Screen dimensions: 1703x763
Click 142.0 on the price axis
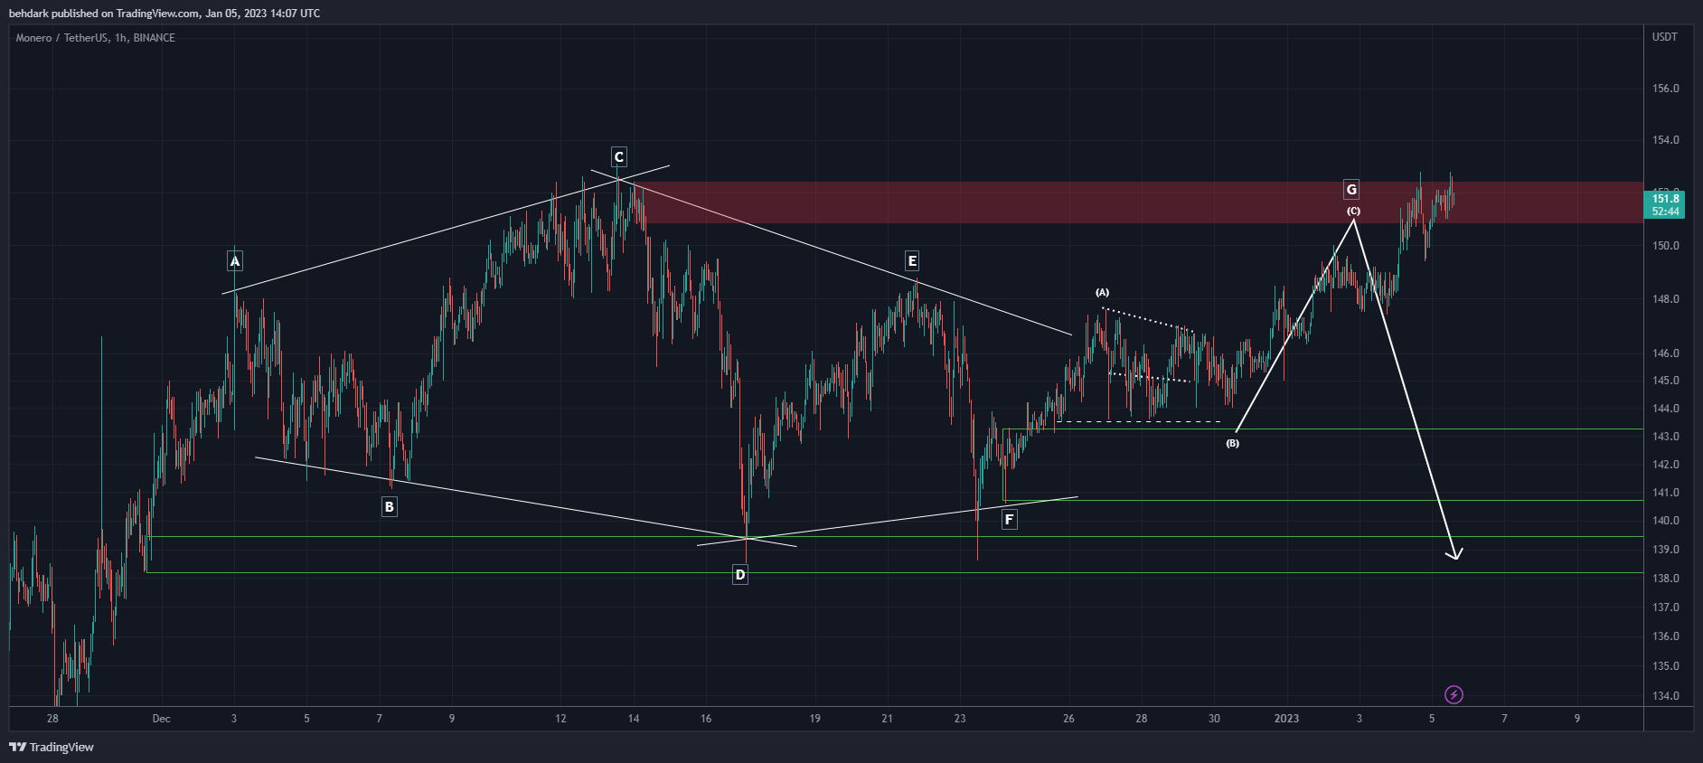point(1665,465)
